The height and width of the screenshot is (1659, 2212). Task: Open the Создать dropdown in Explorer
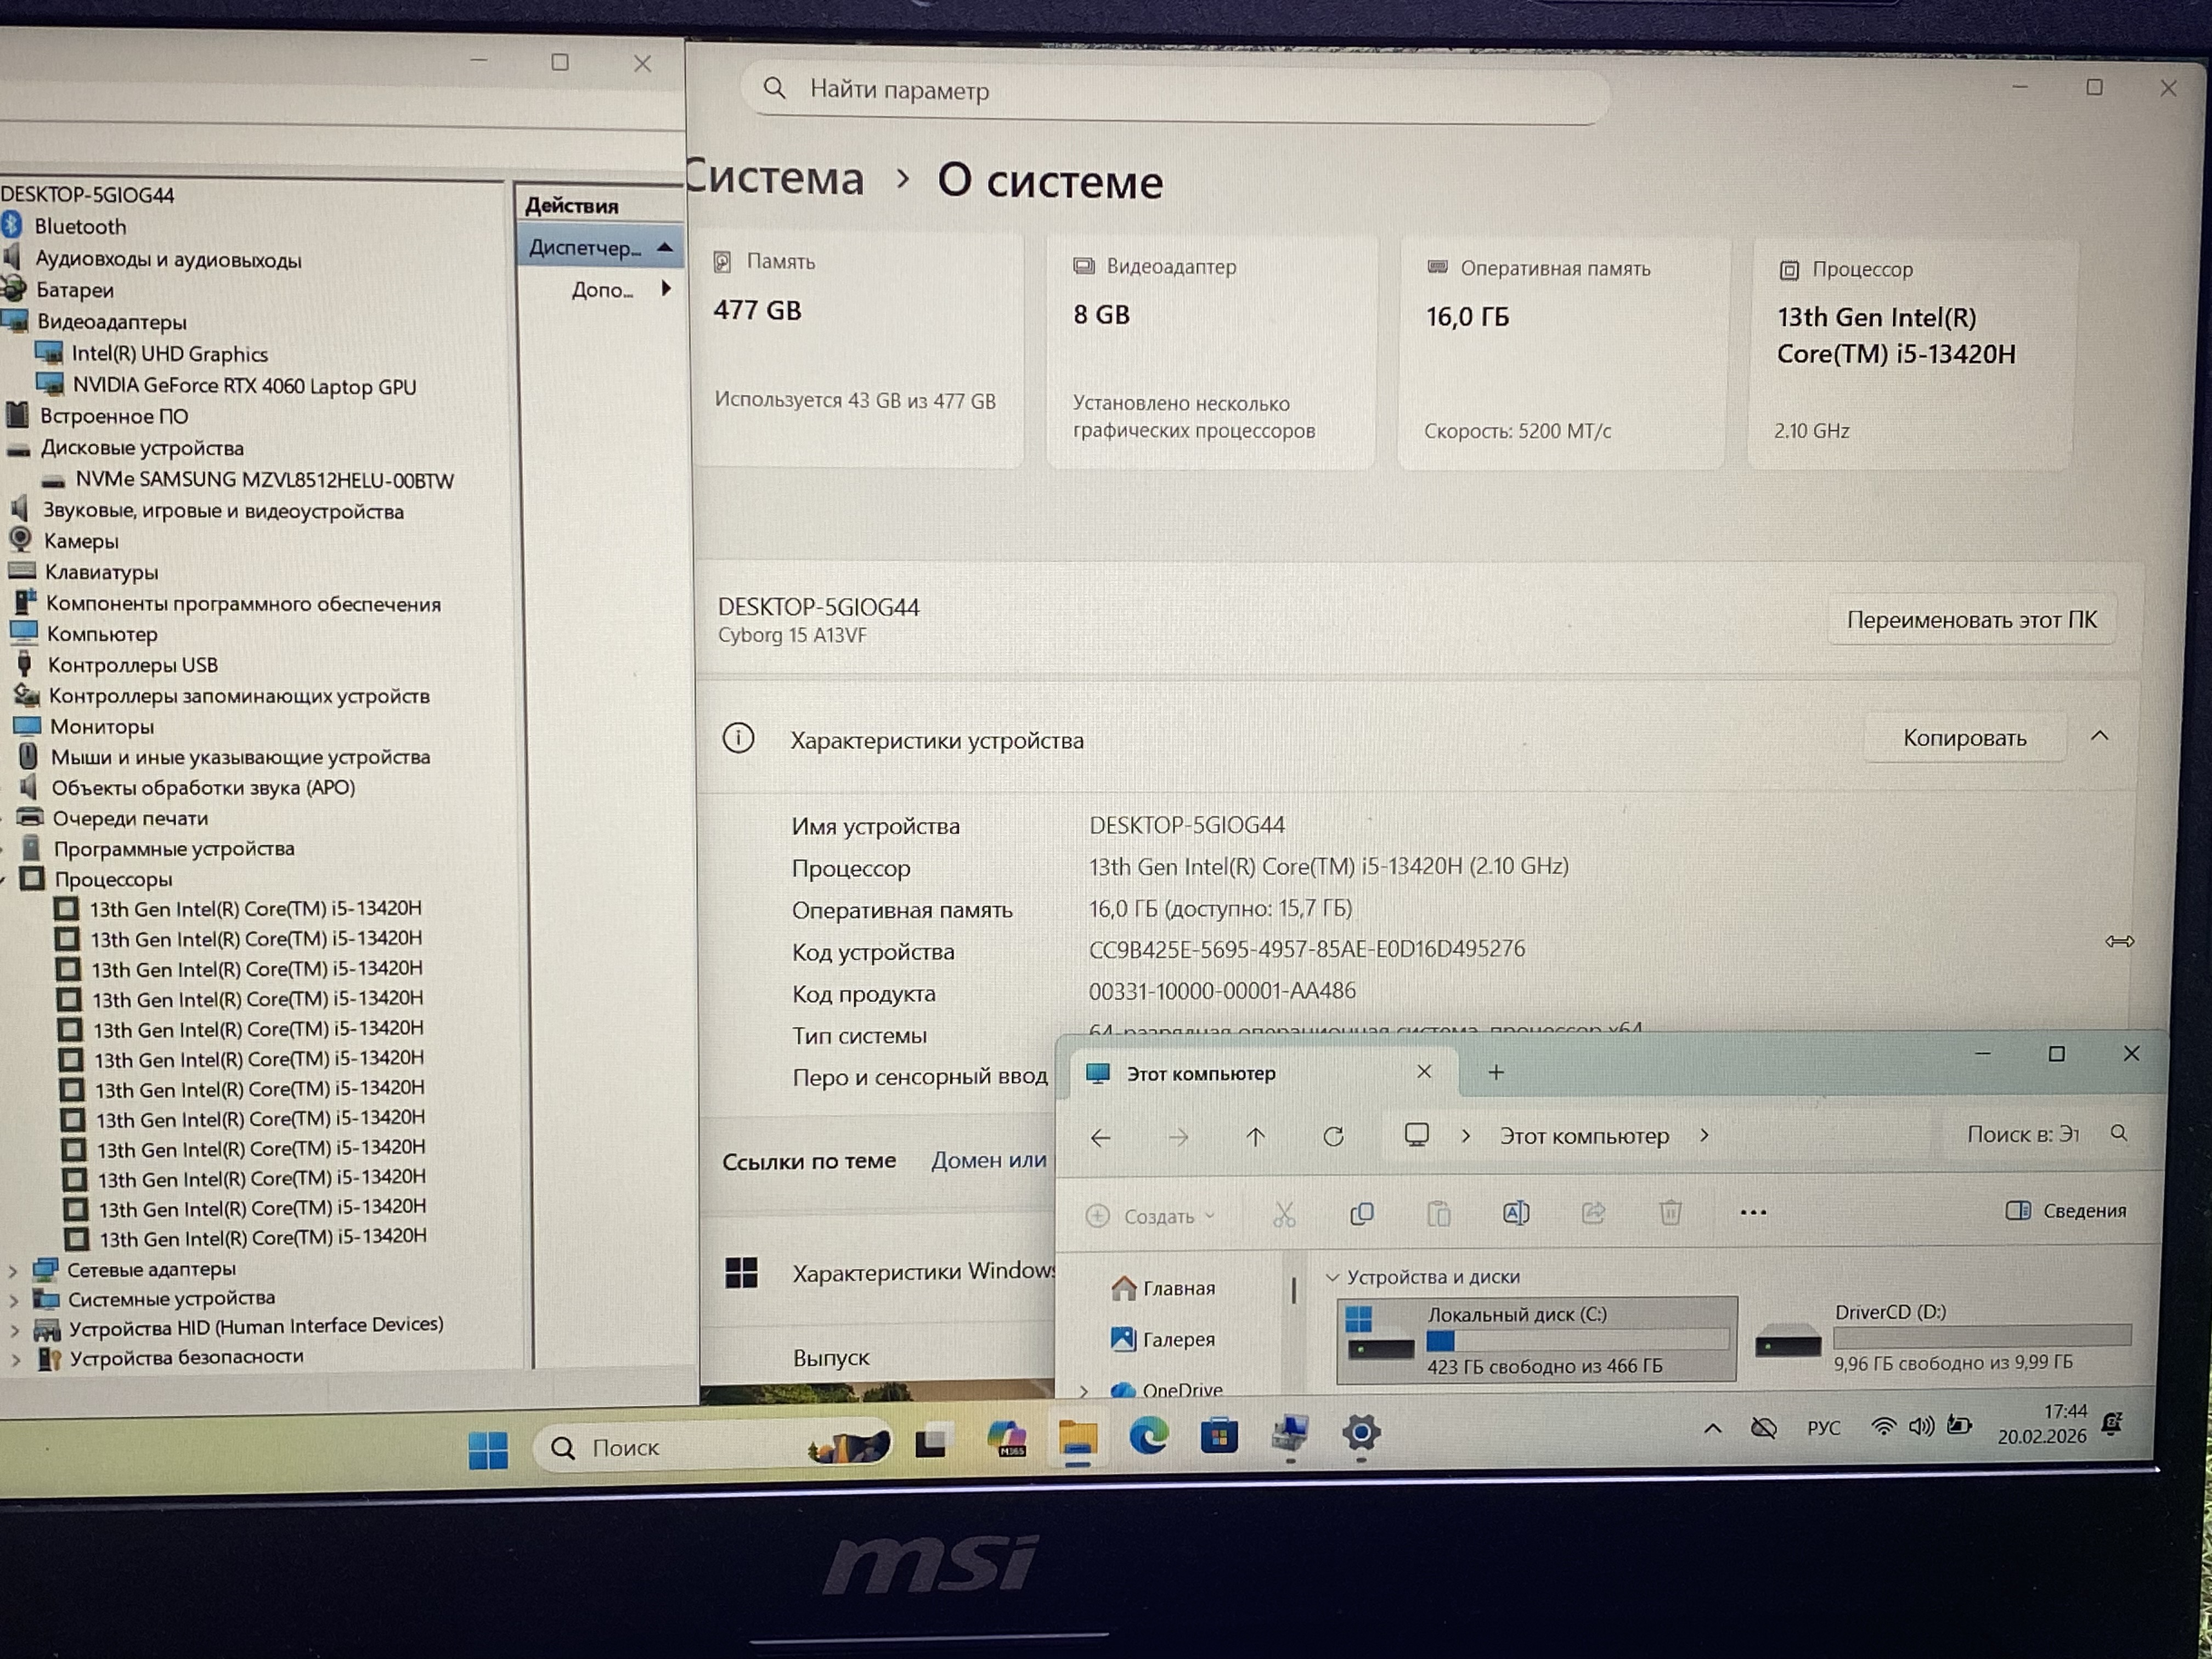click(x=1150, y=1216)
